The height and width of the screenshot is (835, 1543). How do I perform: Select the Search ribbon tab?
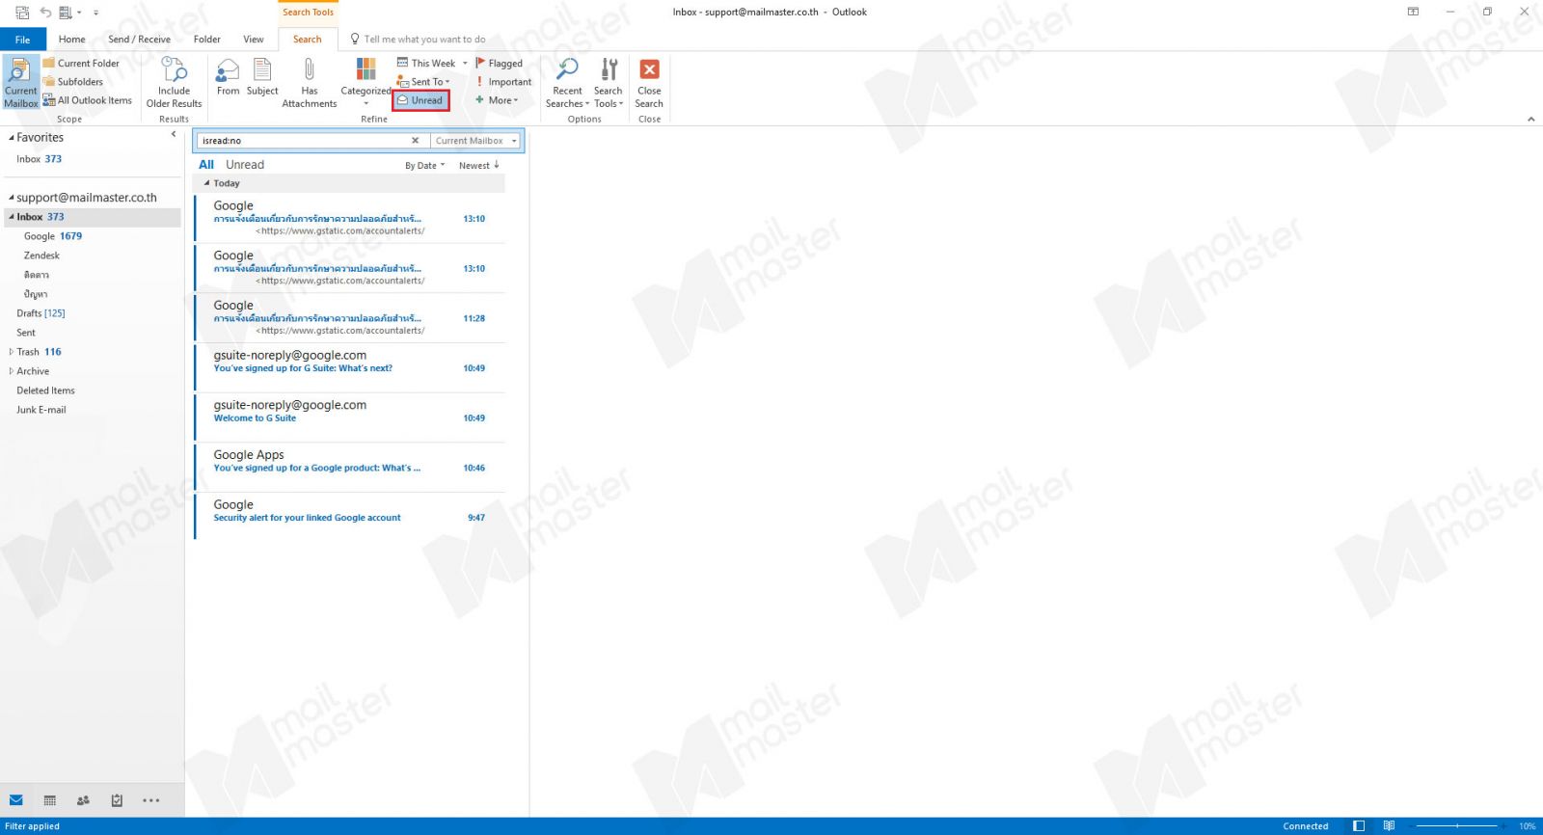pos(308,40)
